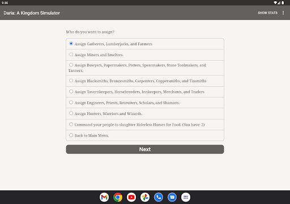Open the Messages app icon
This screenshot has width=290, height=204.
pos(172,197)
